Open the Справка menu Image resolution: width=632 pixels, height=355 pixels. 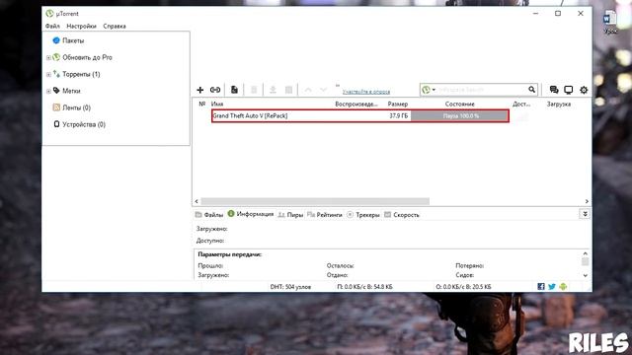pos(115,26)
